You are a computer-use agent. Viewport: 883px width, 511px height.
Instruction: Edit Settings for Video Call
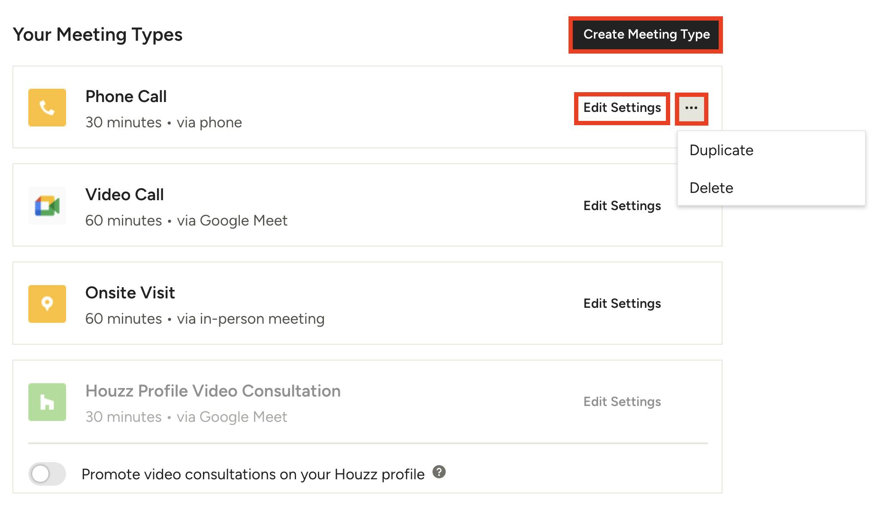(x=622, y=206)
